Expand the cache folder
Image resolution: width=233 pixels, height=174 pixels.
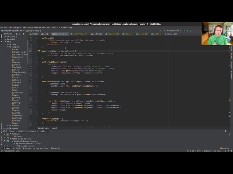(8, 44)
